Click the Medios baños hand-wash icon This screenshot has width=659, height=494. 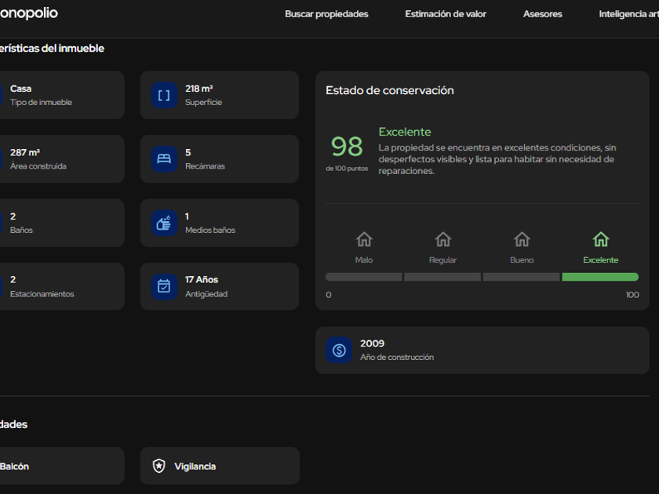click(164, 223)
